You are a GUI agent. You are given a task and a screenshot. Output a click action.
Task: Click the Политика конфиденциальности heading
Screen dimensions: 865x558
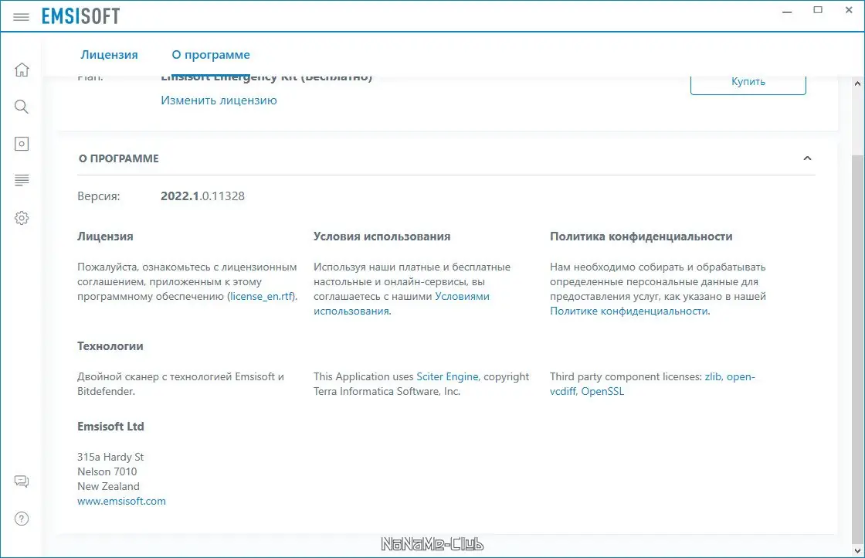tap(641, 236)
